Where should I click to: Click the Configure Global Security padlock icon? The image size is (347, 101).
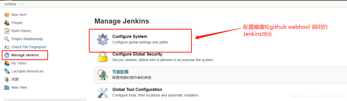pyautogui.click(x=103, y=57)
